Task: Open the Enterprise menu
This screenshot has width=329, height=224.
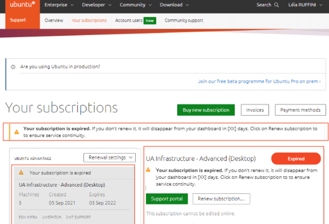Action: [x=59, y=5]
